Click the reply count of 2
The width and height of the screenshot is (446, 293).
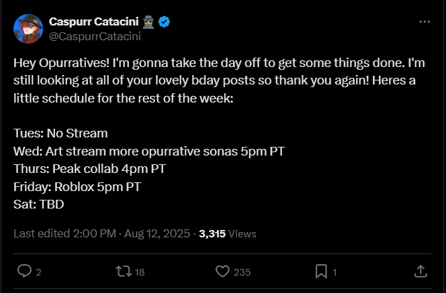(x=38, y=272)
